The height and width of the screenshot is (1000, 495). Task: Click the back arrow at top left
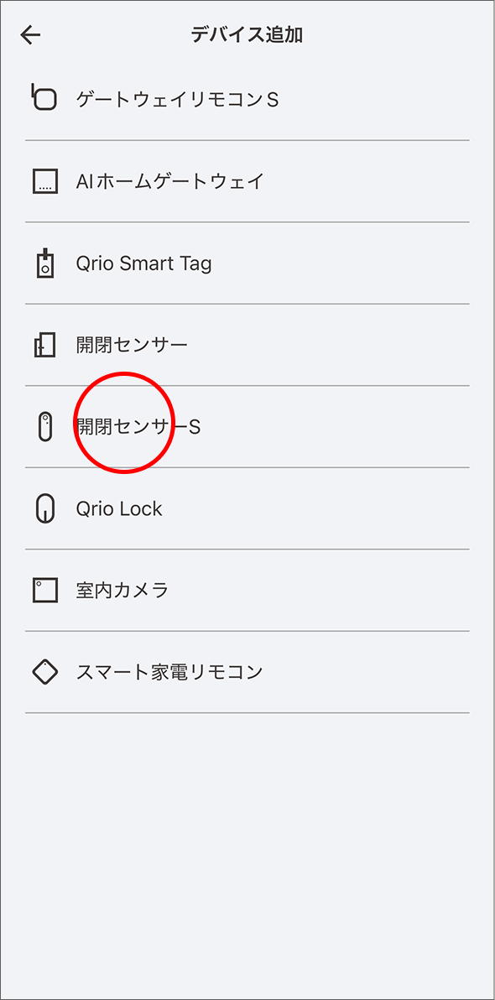point(30,35)
